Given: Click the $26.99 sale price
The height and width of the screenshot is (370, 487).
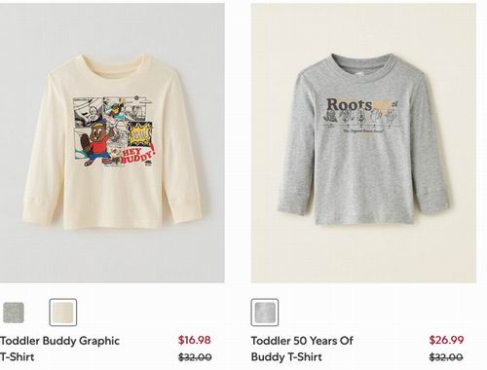Looking at the screenshot, I should [446, 340].
